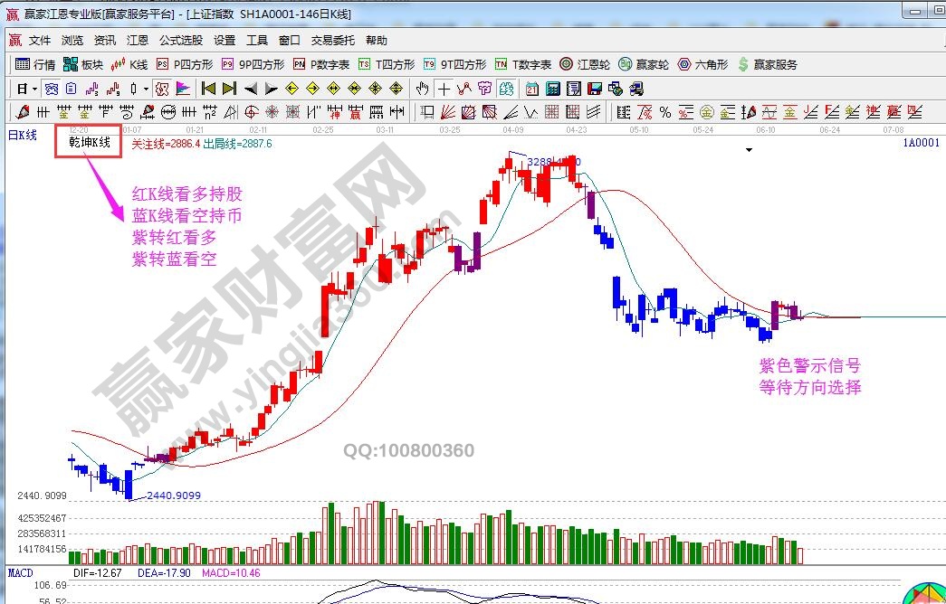The width and height of the screenshot is (946, 604).
Task: Click the skip-to-first-bar green arrow icon
Action: pos(208,89)
